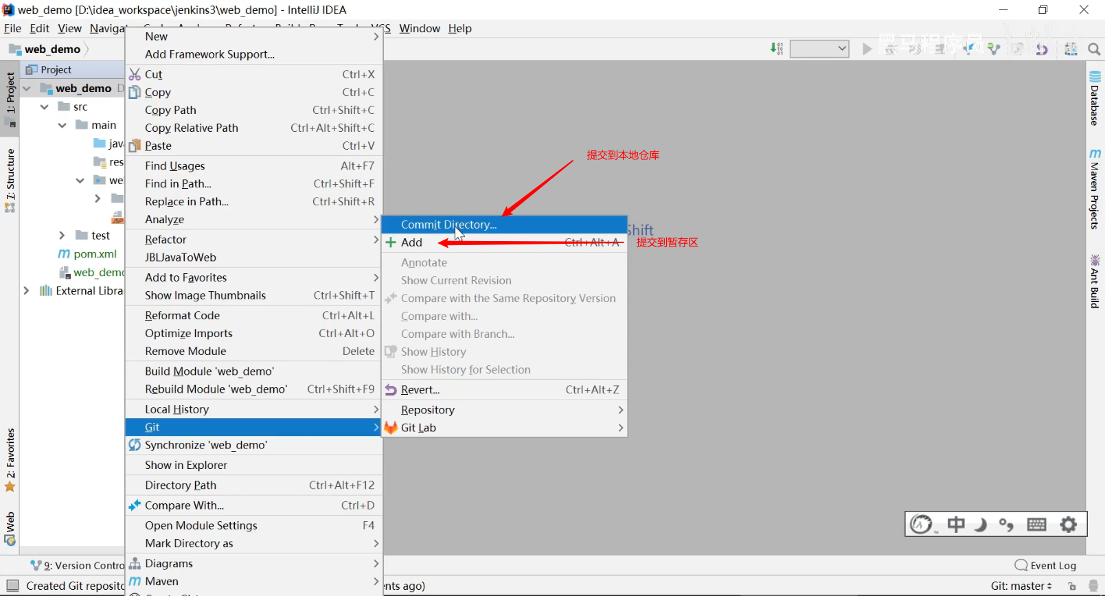
Task: Expand the External Libraries node
Action: (27, 290)
